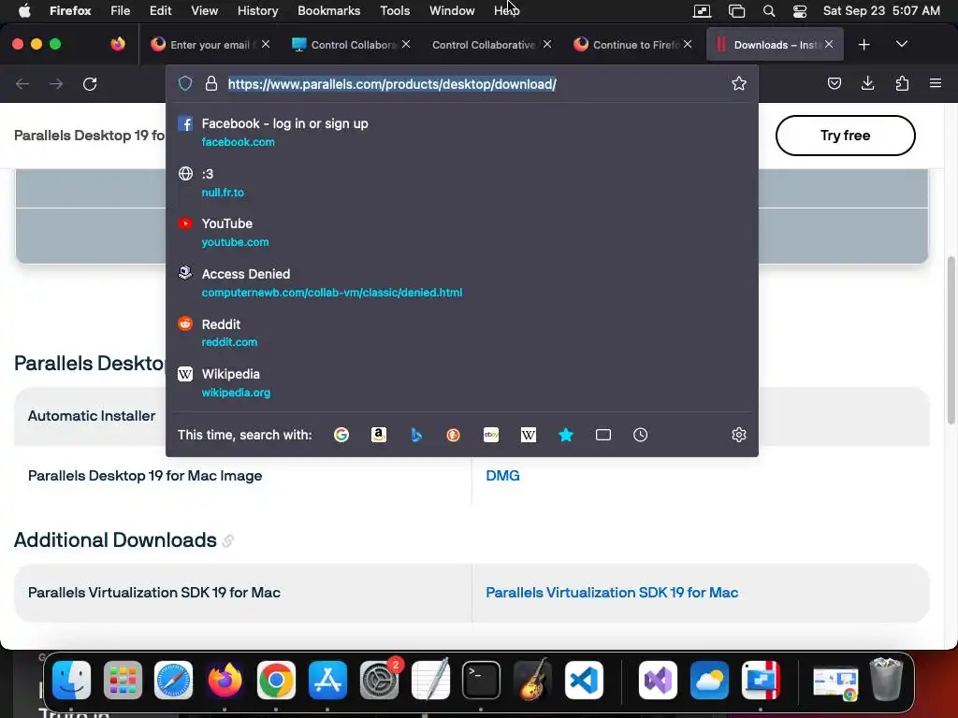Search with Wikipedia from the one-off icons
This screenshot has height=718, width=958.
point(529,435)
